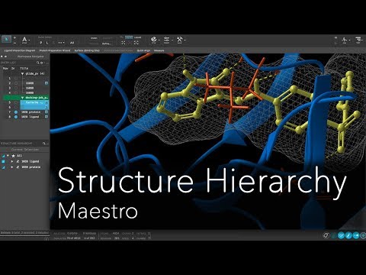
Task: Open the quick select more-options dropdown
Action: tap(61, 43)
